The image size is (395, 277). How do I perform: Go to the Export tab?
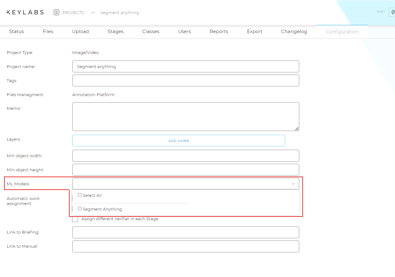click(255, 32)
